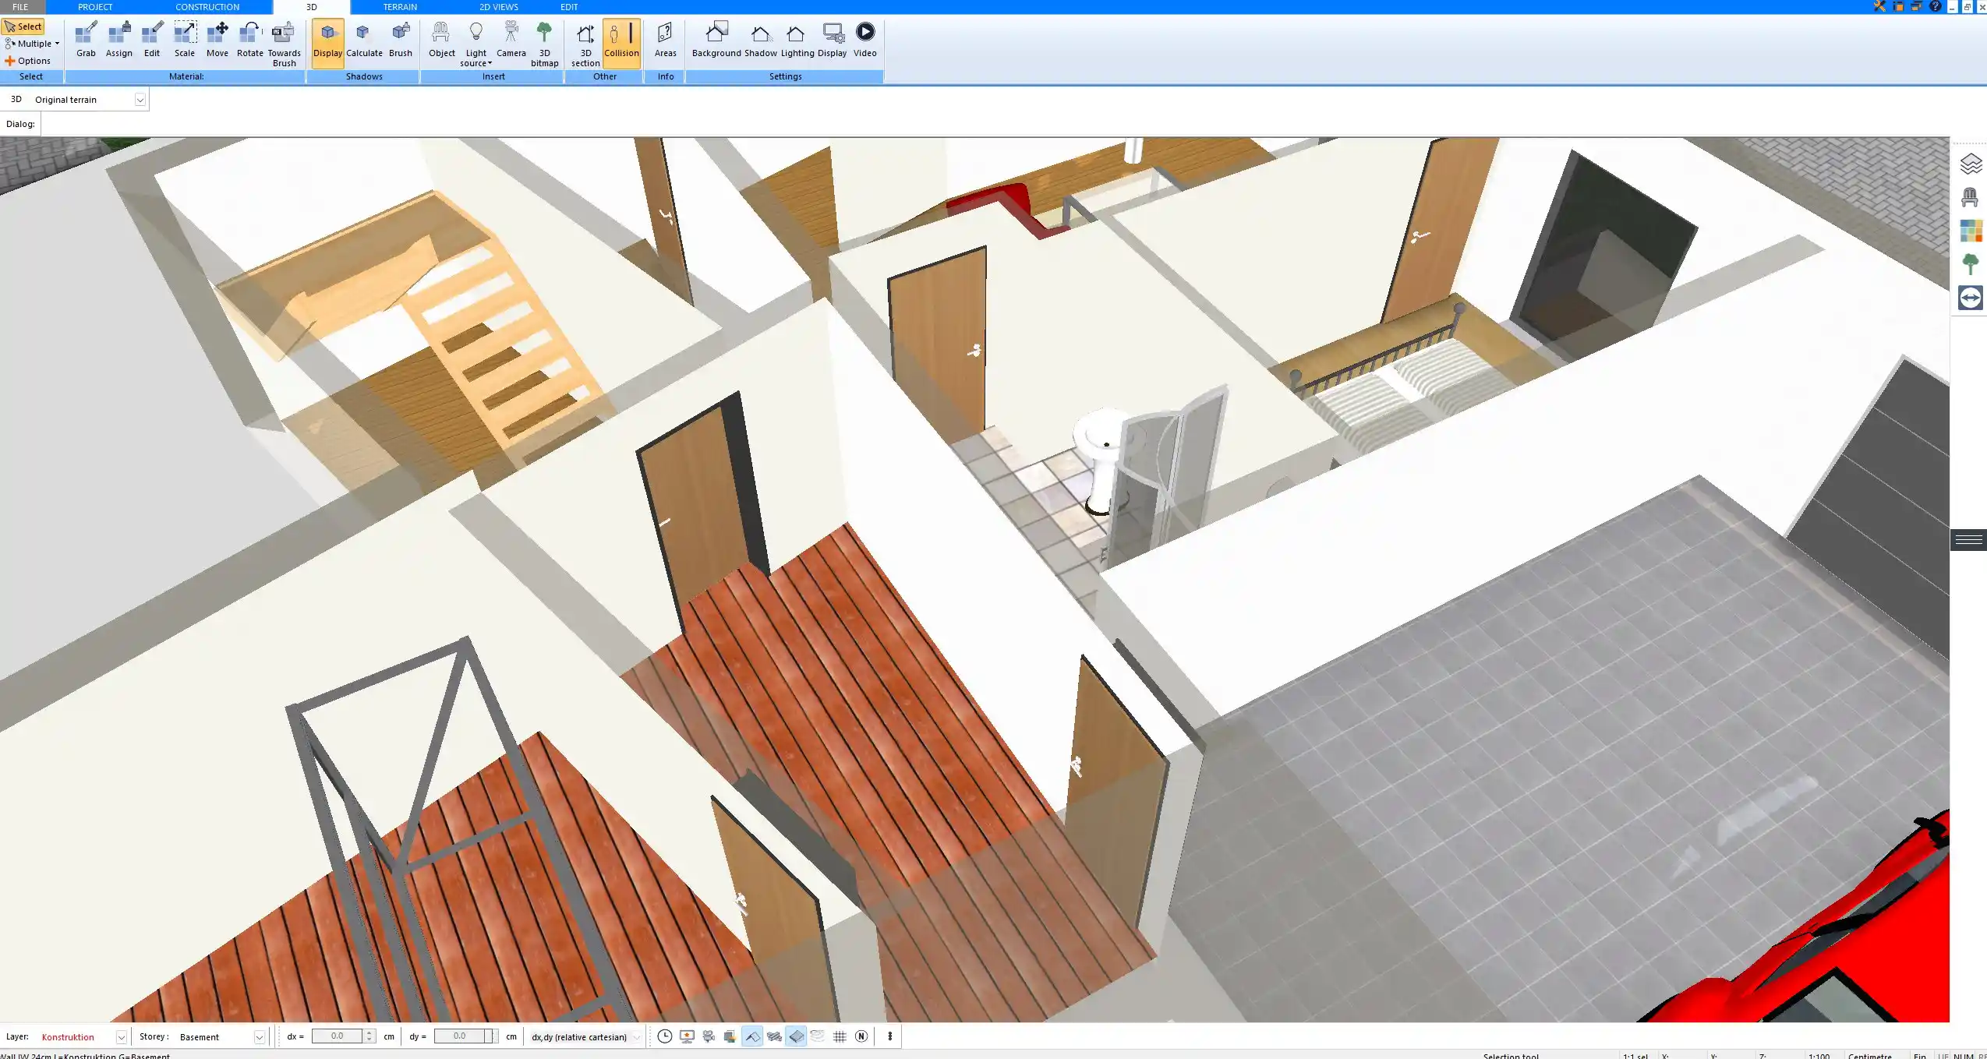Viewport: 1987px width, 1059px height.
Task: Open the plants tree catalog in sidebar
Action: pos(1971,264)
